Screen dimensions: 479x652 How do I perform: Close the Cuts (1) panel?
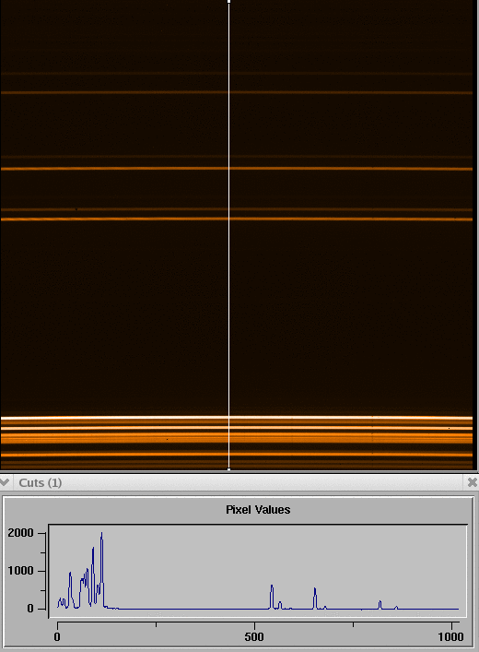(473, 482)
